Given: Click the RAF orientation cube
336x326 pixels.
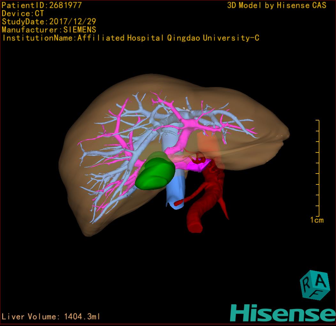Looking at the screenshot, I should (315, 285).
